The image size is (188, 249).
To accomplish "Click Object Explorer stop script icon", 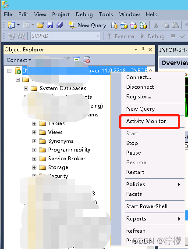I will tap(87, 60).
